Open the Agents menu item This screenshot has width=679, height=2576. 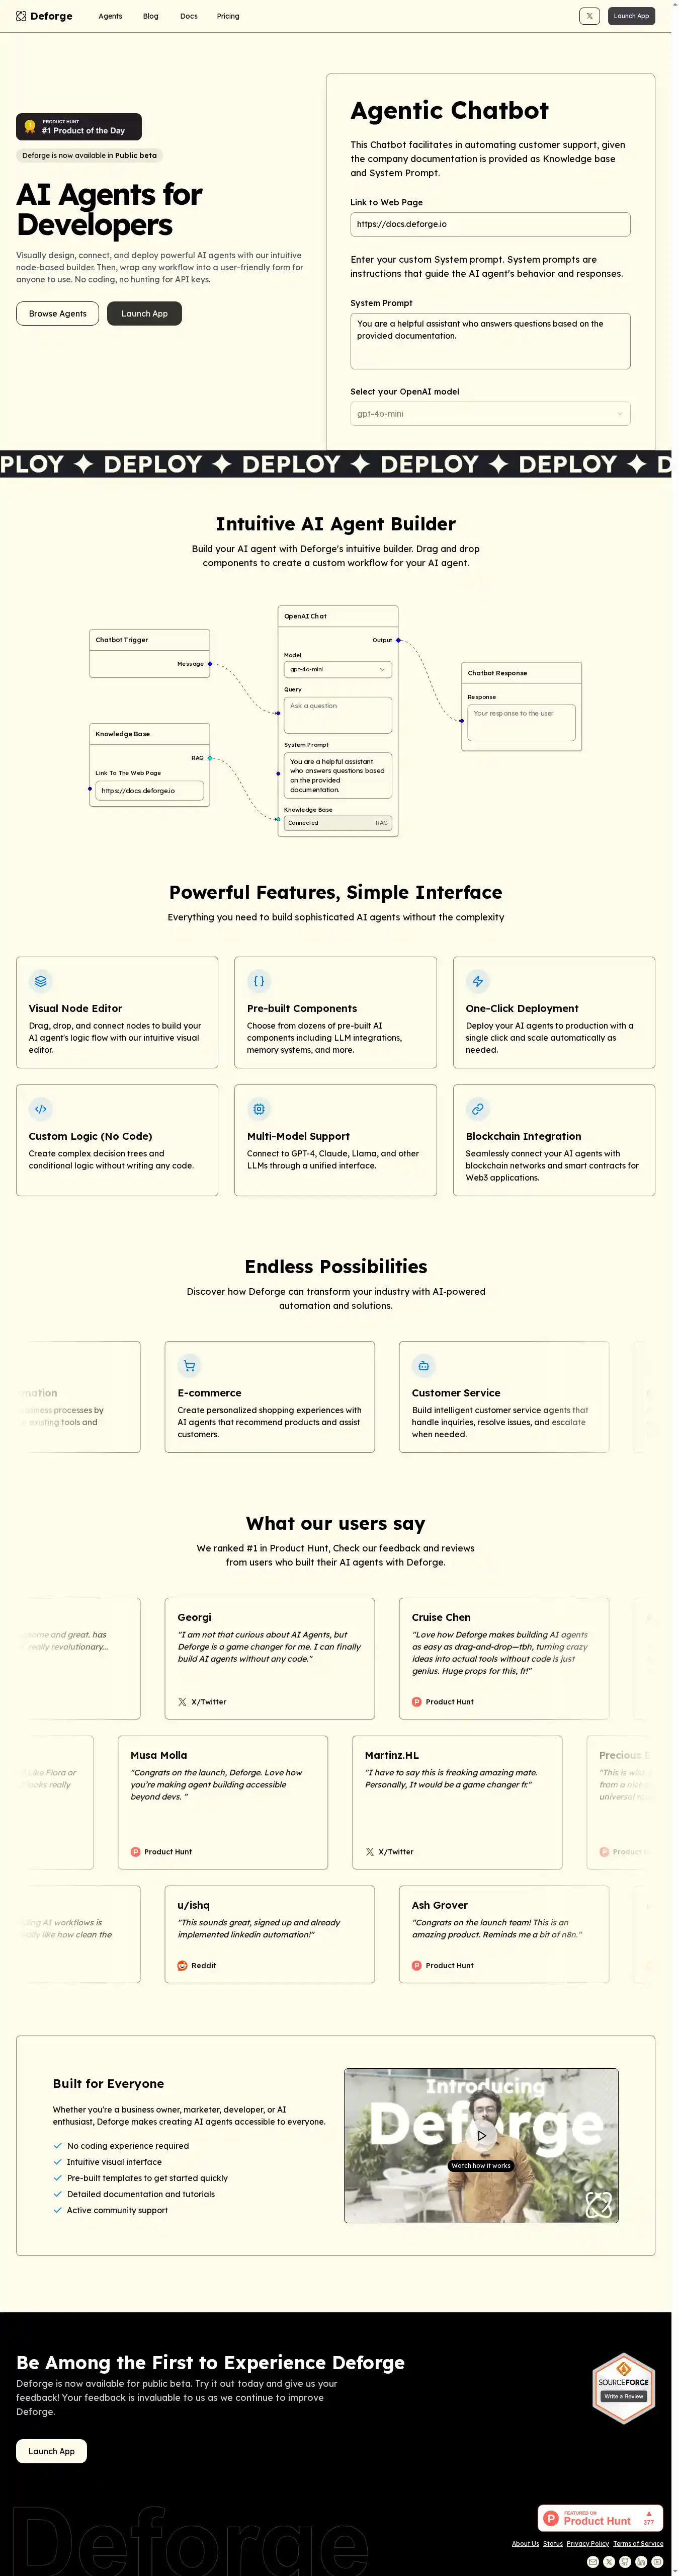(x=110, y=16)
